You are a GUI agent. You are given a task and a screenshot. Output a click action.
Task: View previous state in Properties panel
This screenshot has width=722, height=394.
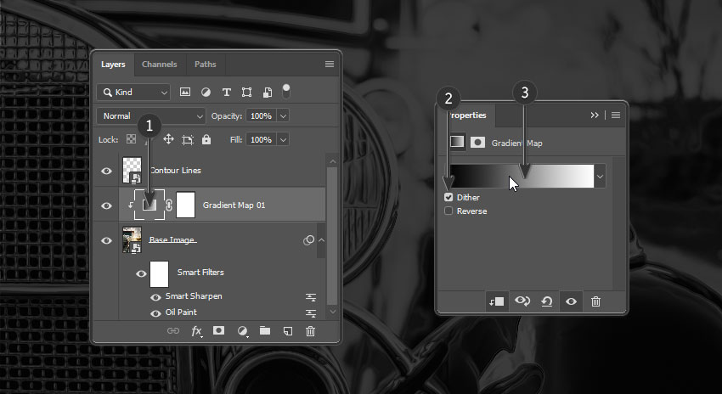[x=522, y=301]
